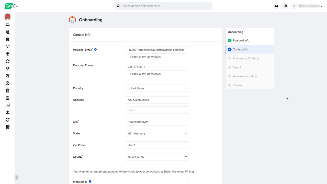Open the marketplace store icon in sidebar
Viewport: 327px width, 184px height.
click(7, 127)
